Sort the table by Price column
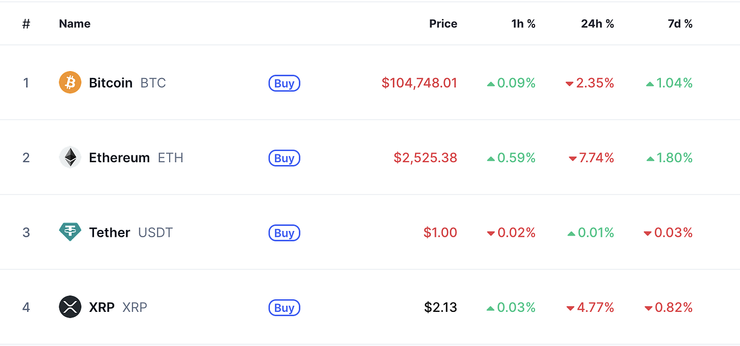Viewport: 740px width, 346px height. 443,23
